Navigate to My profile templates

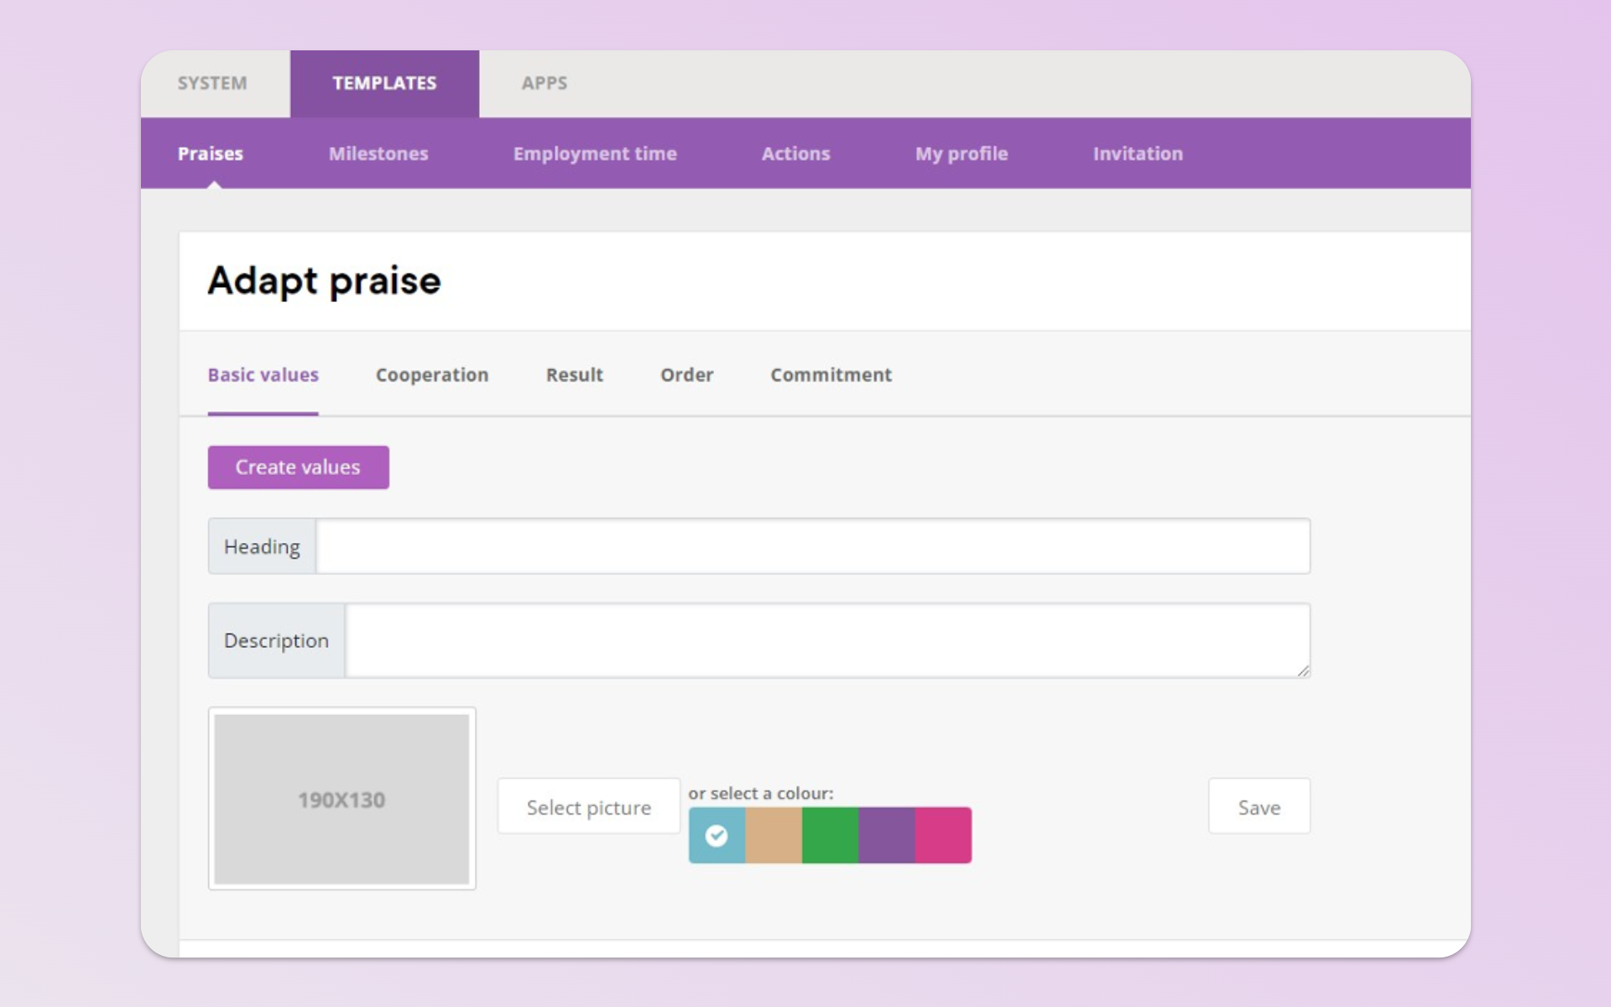pos(961,154)
